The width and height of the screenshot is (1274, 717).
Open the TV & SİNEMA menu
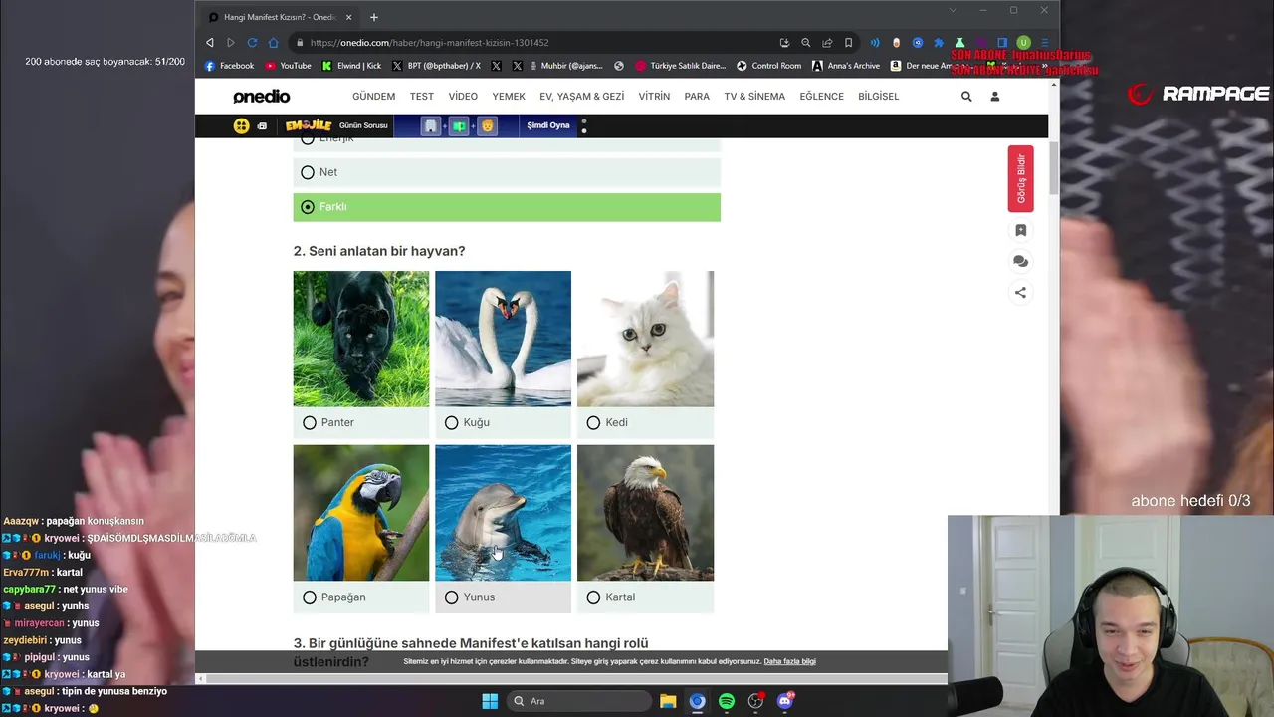(754, 97)
